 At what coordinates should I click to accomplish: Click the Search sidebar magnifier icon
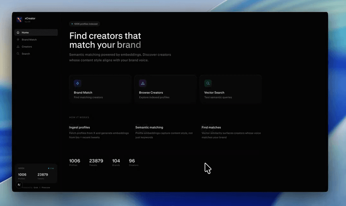tap(18, 54)
